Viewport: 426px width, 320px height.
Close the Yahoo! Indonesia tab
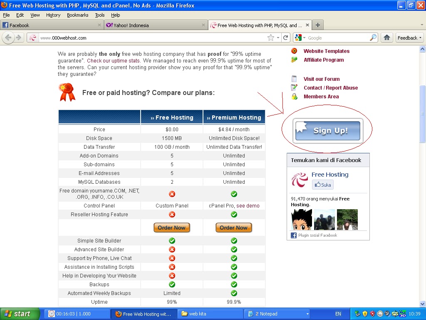pos(203,25)
